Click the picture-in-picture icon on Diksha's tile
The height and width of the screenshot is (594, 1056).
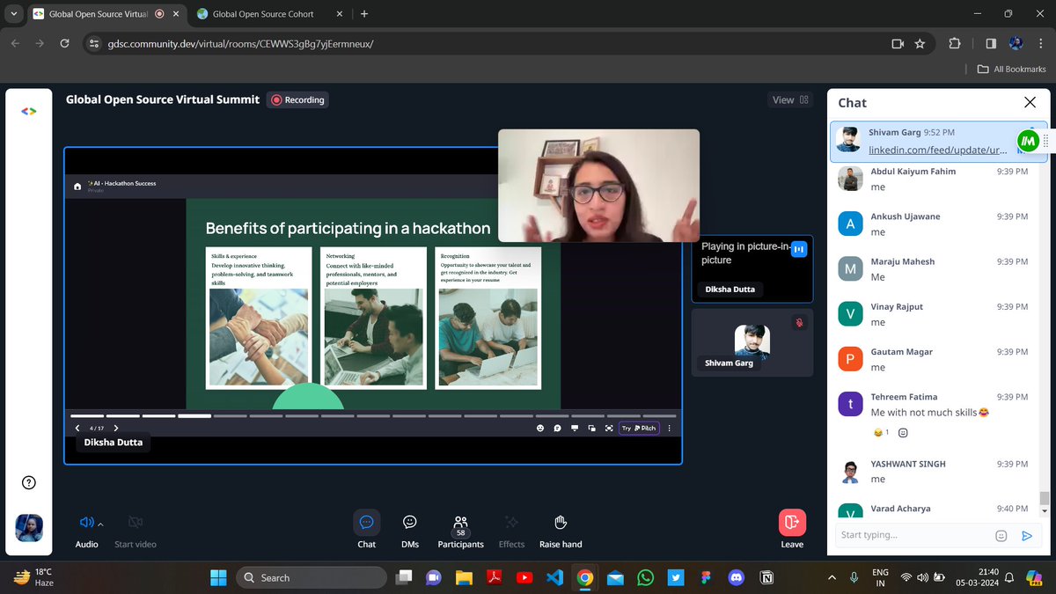tap(799, 249)
